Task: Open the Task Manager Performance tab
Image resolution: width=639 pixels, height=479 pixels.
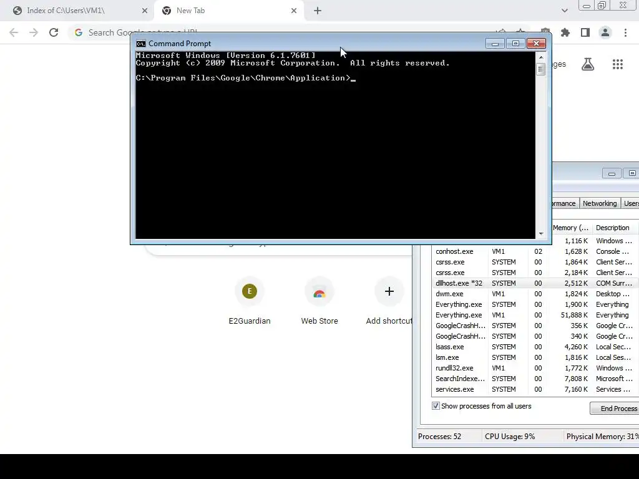Action: [x=564, y=203]
